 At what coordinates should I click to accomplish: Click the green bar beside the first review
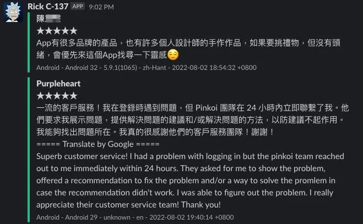[29, 42]
